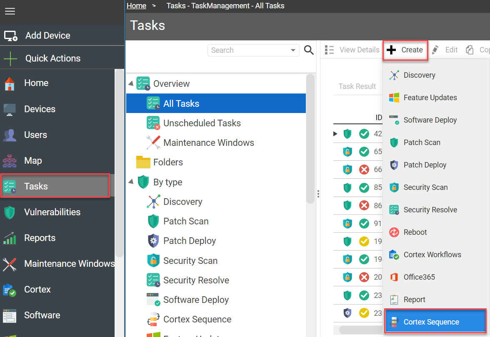
Task: Click the Users icon in sidebar
Action: [10, 135]
